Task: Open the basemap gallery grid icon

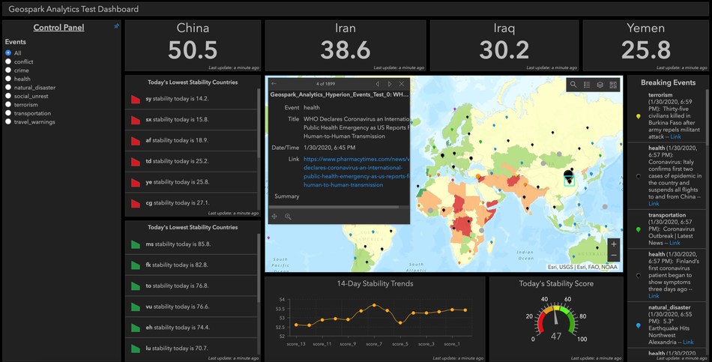Action: 613,85
